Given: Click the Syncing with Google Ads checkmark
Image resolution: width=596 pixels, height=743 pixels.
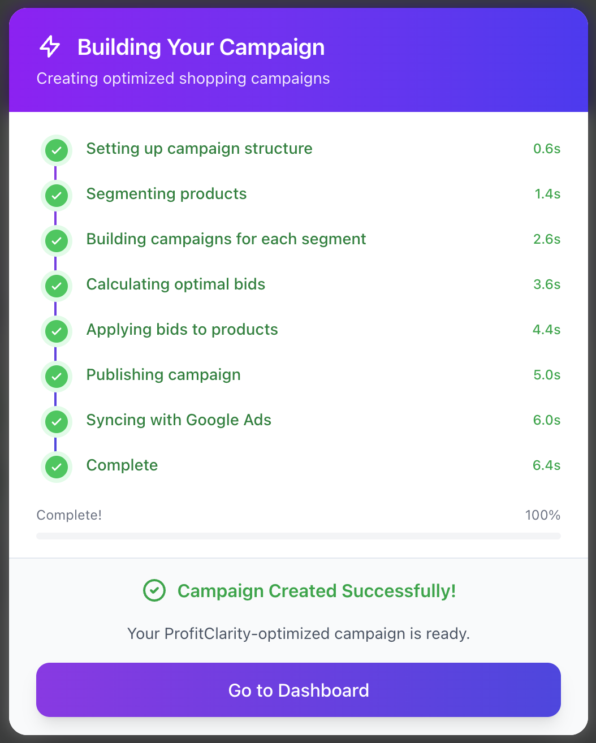Looking at the screenshot, I should 56,421.
